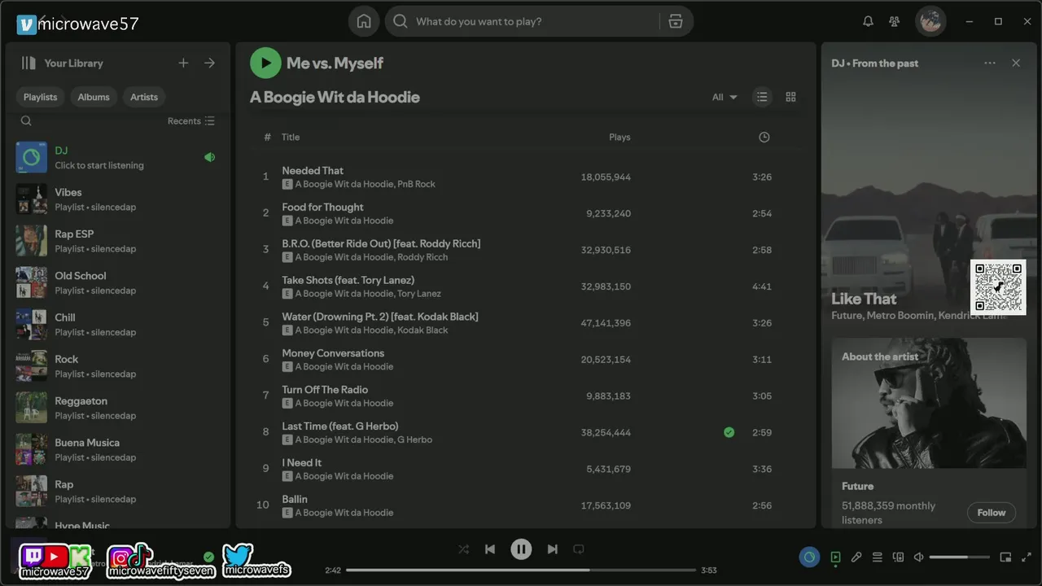Play Me vs. Myself album
Image resolution: width=1042 pixels, height=586 pixels.
(265, 63)
